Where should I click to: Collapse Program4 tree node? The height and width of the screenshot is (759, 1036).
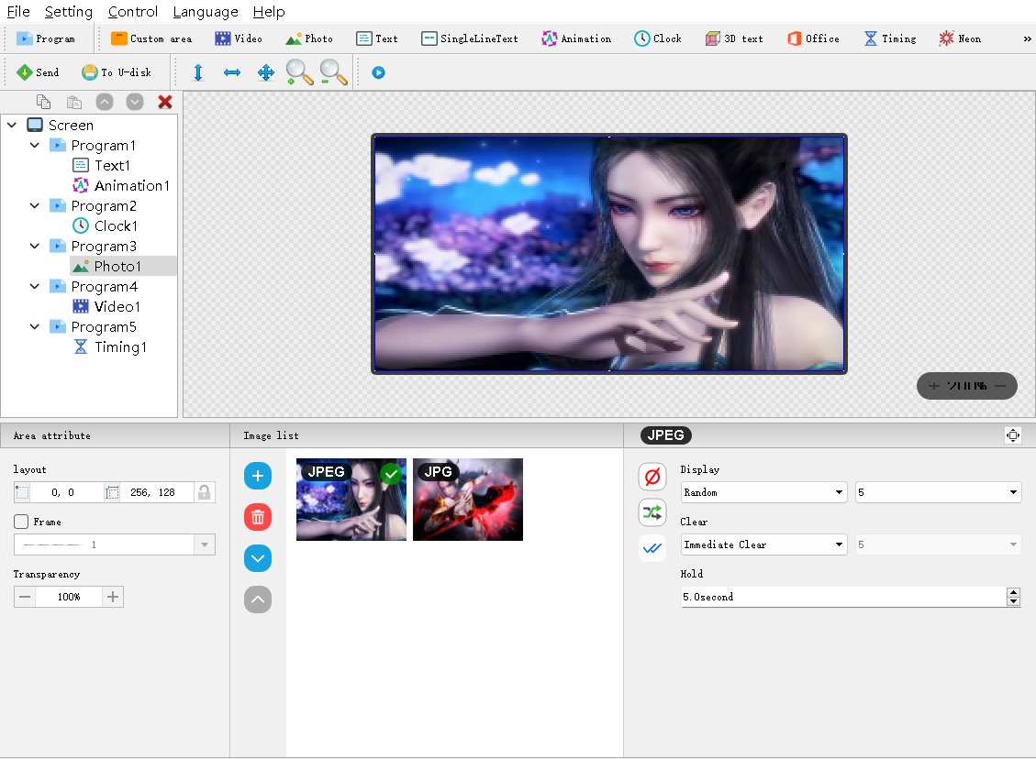[x=34, y=286]
